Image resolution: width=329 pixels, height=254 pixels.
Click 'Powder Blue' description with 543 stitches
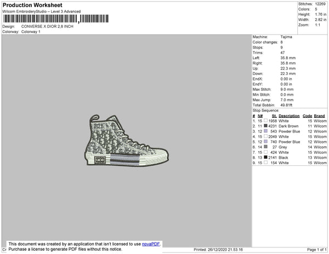(290, 131)
